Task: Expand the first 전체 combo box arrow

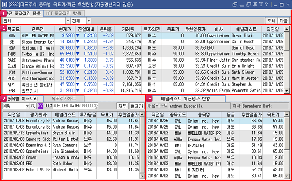Action: pyautogui.click(x=68, y=21)
